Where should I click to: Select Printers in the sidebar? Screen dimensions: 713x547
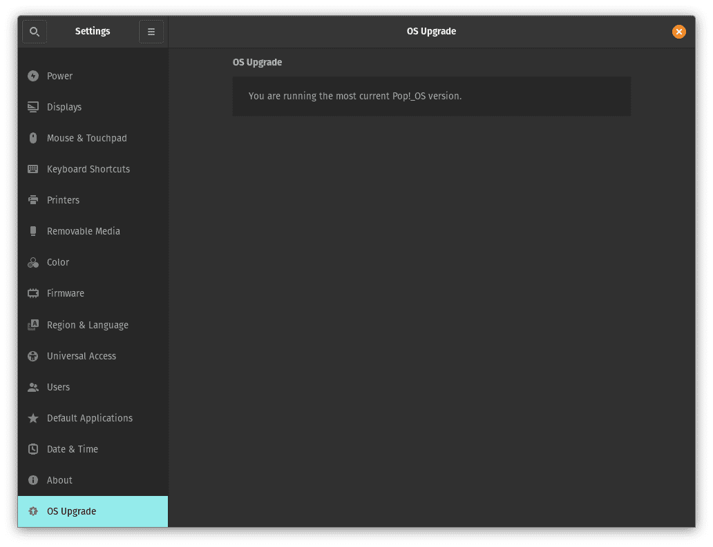pos(93,200)
